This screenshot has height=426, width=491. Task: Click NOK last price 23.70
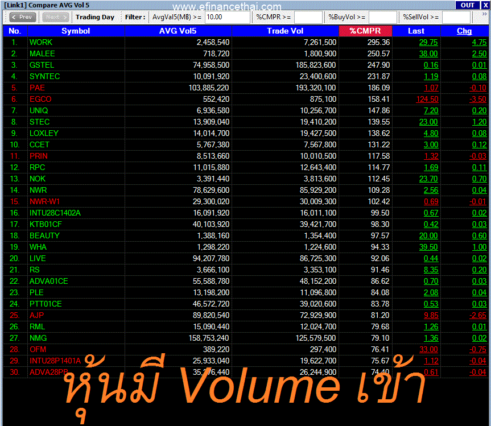click(428, 179)
